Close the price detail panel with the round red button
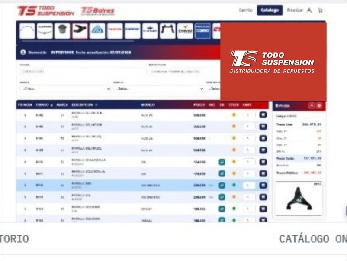 319,105
